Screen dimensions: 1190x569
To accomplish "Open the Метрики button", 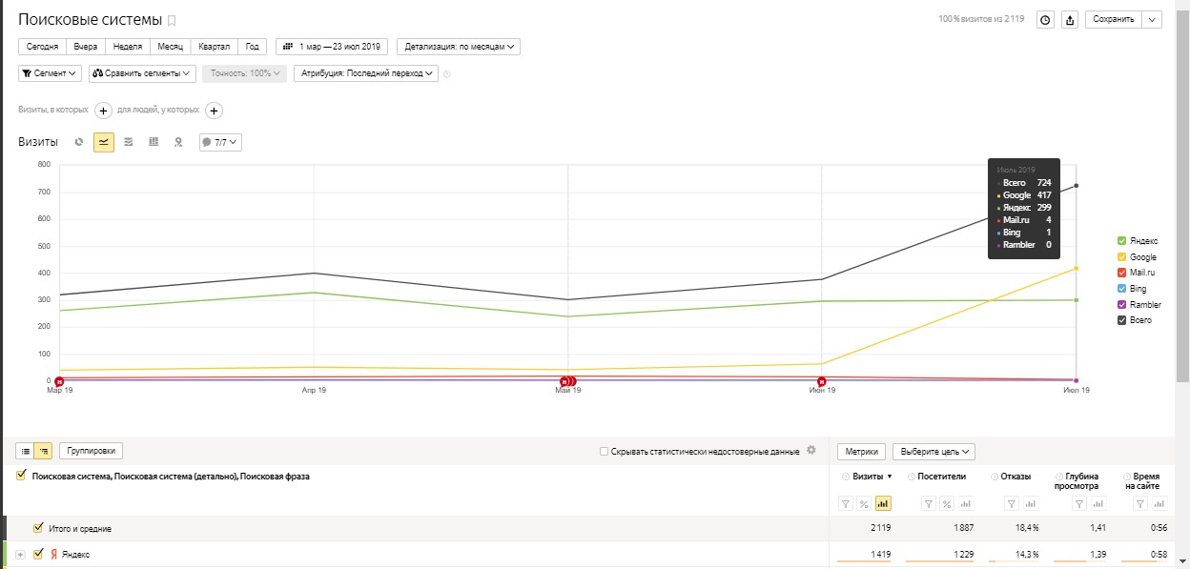I will (x=862, y=451).
